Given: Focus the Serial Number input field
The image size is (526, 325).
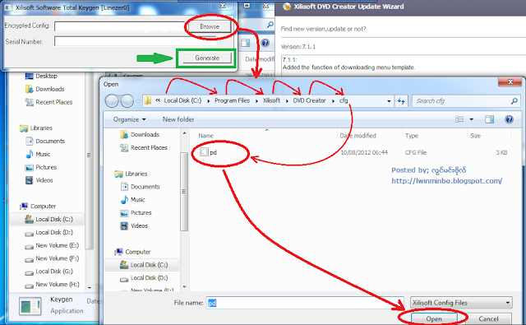Looking at the screenshot, I should [135, 41].
